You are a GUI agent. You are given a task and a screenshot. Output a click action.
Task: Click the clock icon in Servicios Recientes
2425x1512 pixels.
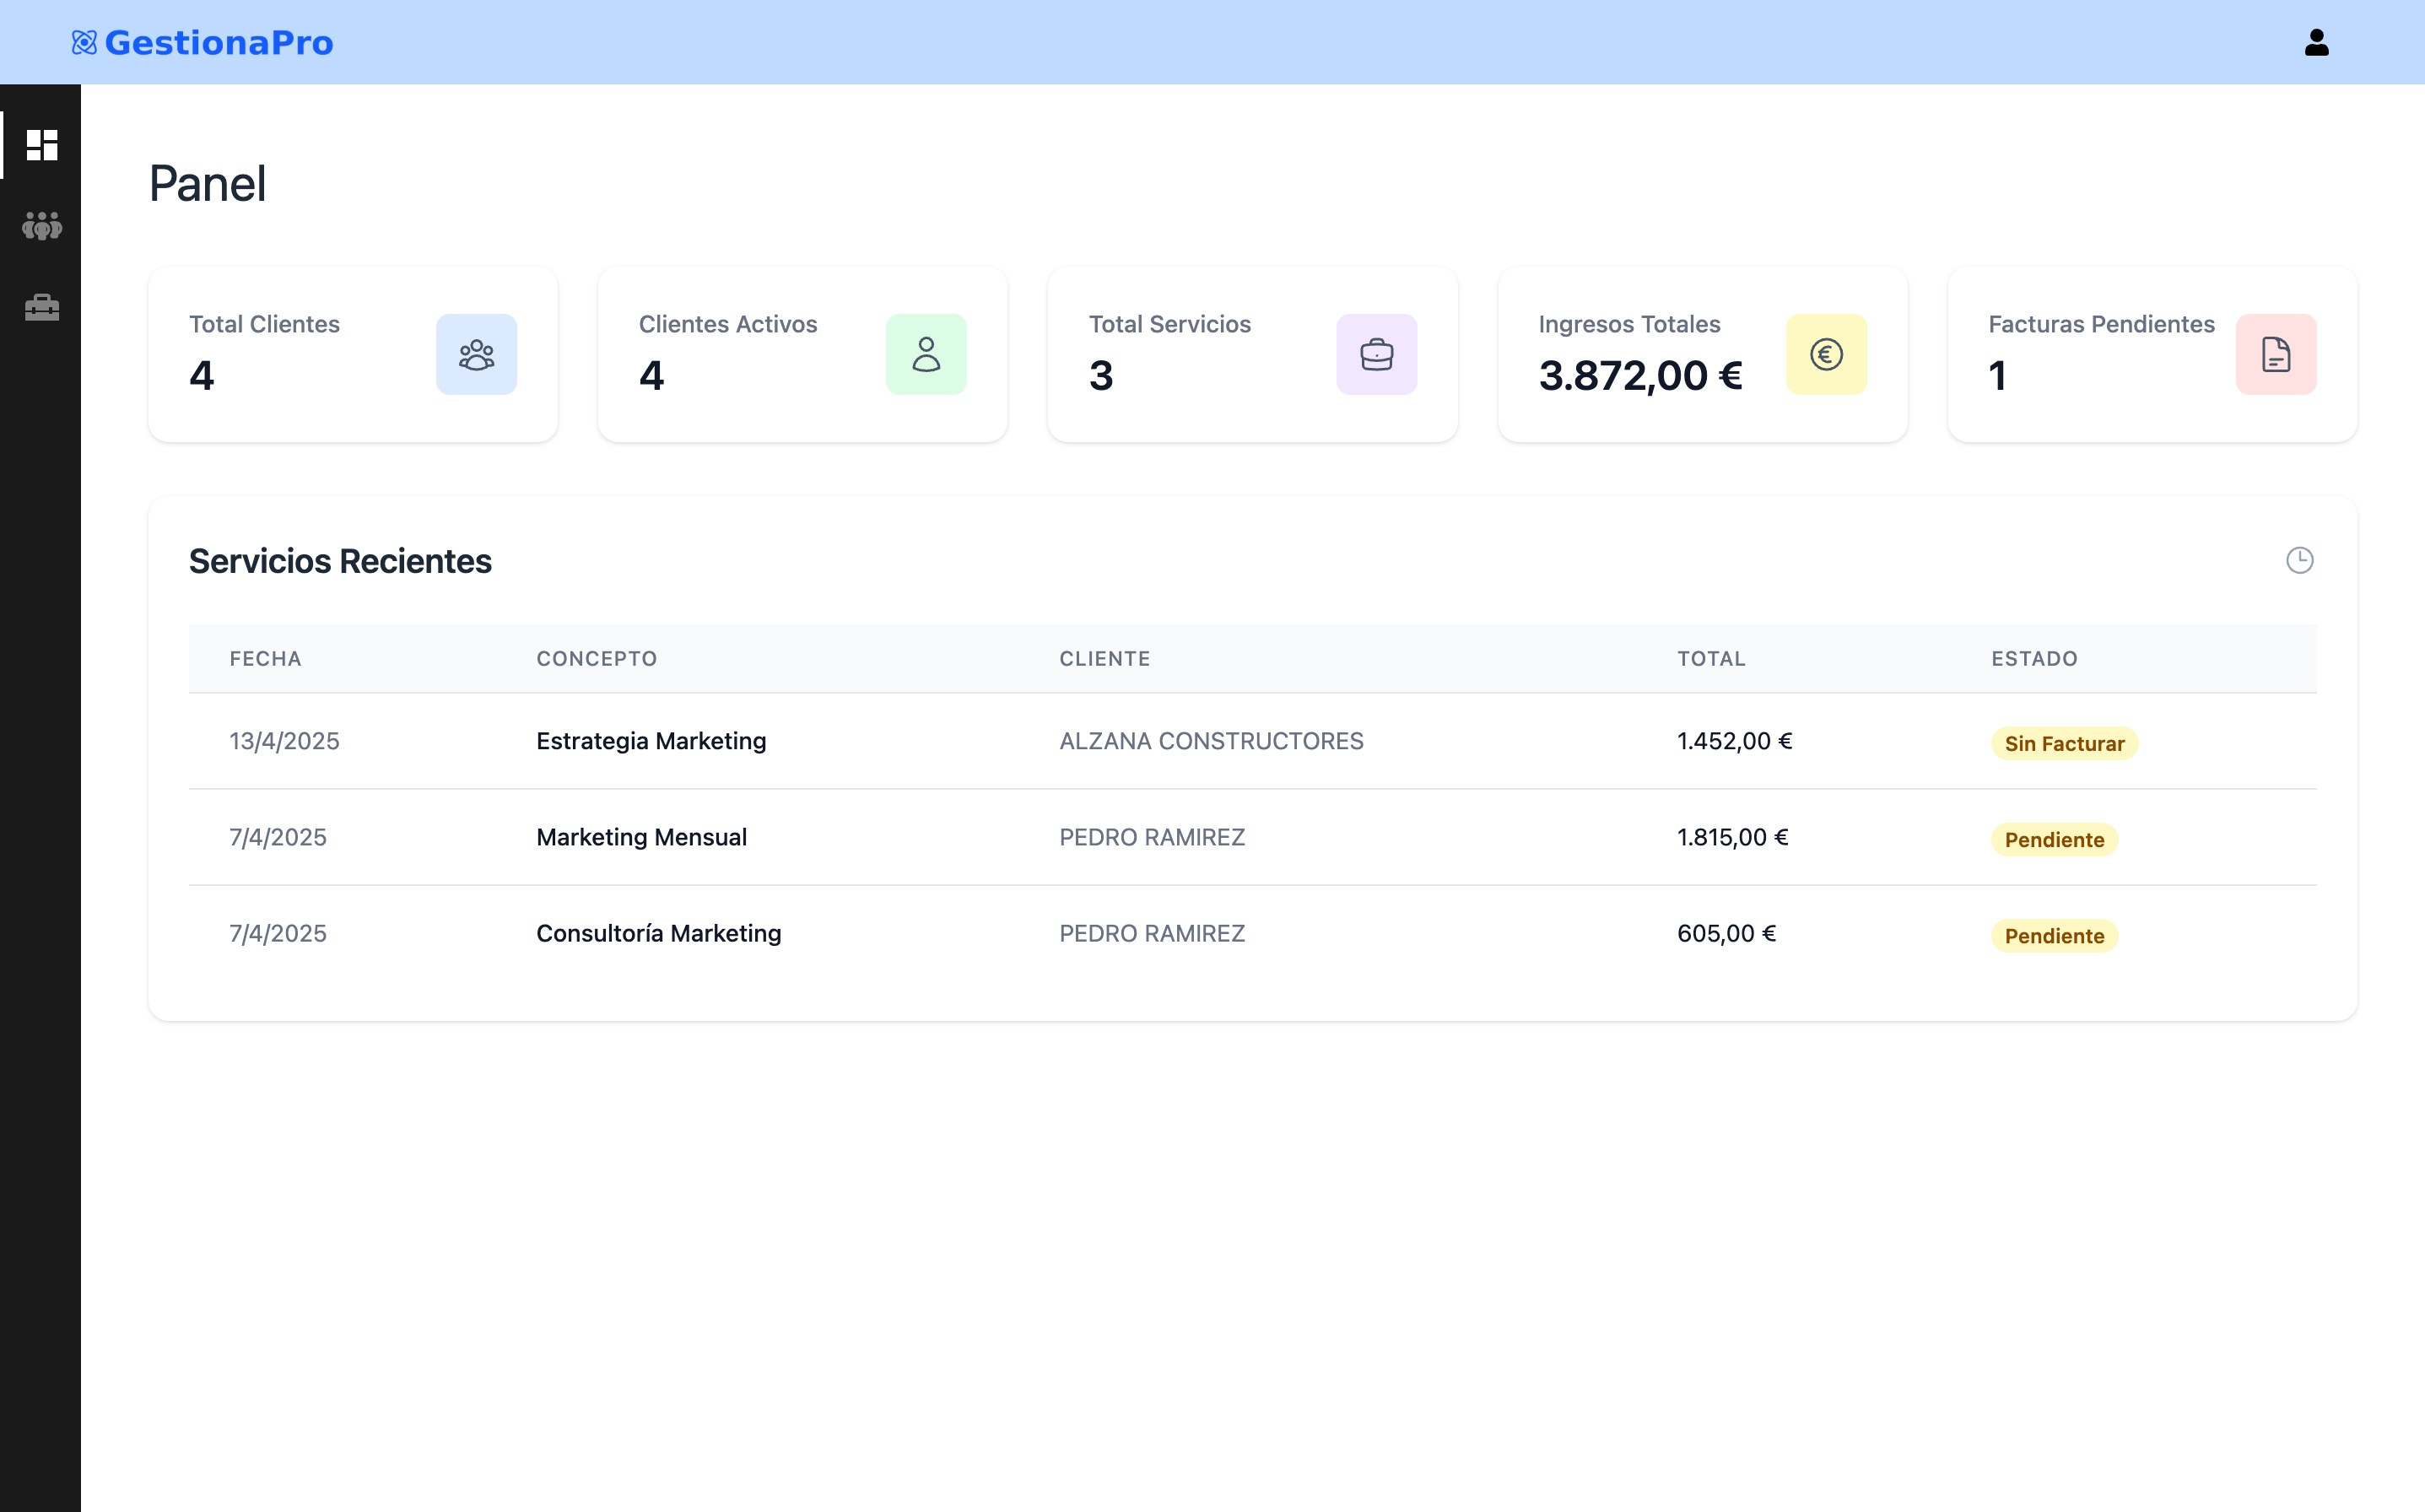click(x=2299, y=560)
